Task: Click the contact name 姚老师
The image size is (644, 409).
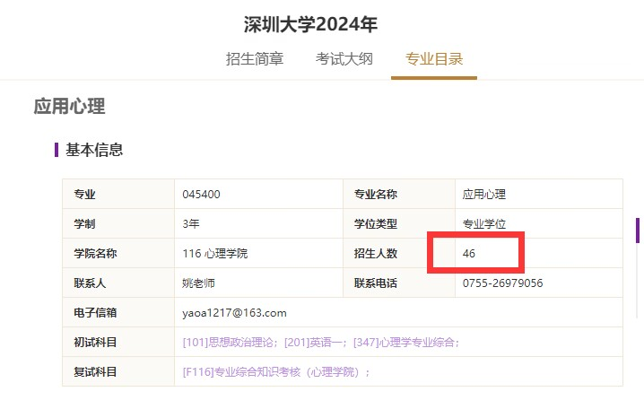Action: coord(199,283)
